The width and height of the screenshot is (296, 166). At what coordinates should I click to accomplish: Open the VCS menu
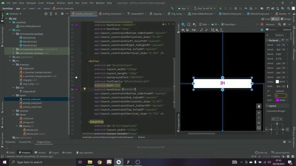pos(92,3)
